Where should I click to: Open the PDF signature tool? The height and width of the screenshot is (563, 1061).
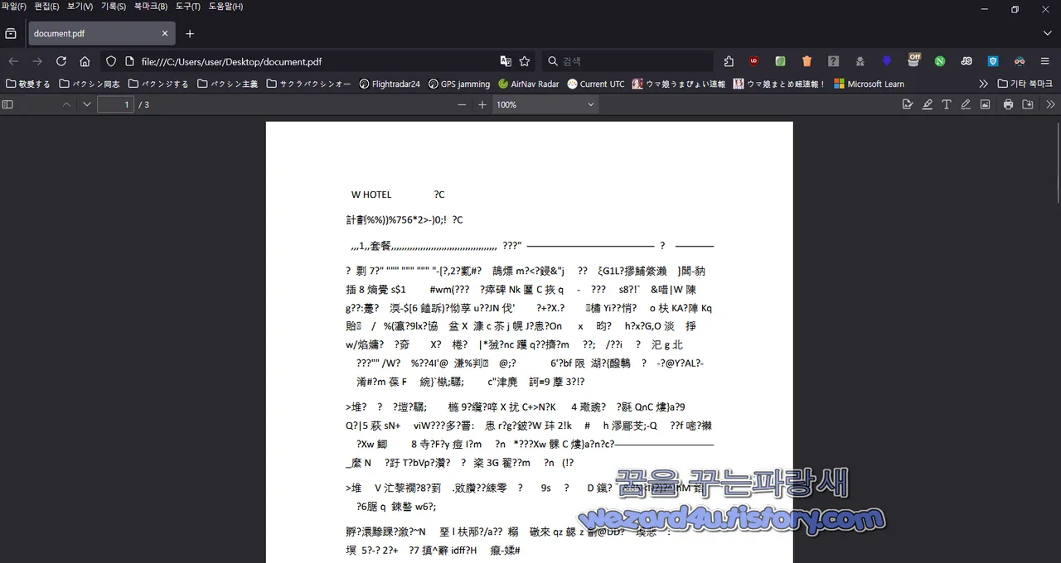click(x=908, y=104)
